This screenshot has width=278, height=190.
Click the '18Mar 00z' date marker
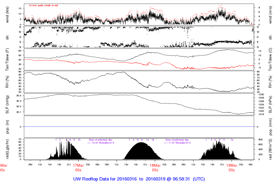pos(155,168)
